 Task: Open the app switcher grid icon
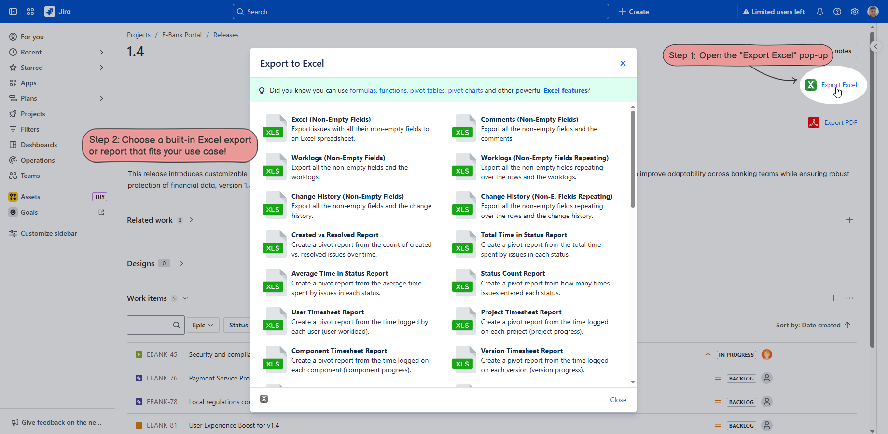point(30,12)
